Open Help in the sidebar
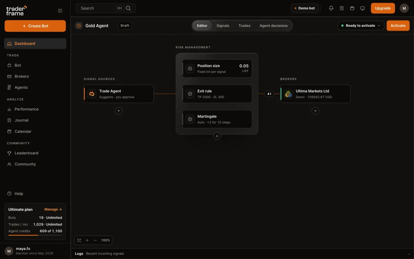Image resolution: width=414 pixels, height=259 pixels. pyautogui.click(x=35, y=194)
